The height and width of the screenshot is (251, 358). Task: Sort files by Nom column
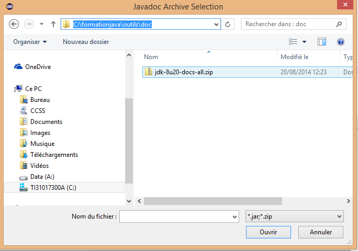151,57
